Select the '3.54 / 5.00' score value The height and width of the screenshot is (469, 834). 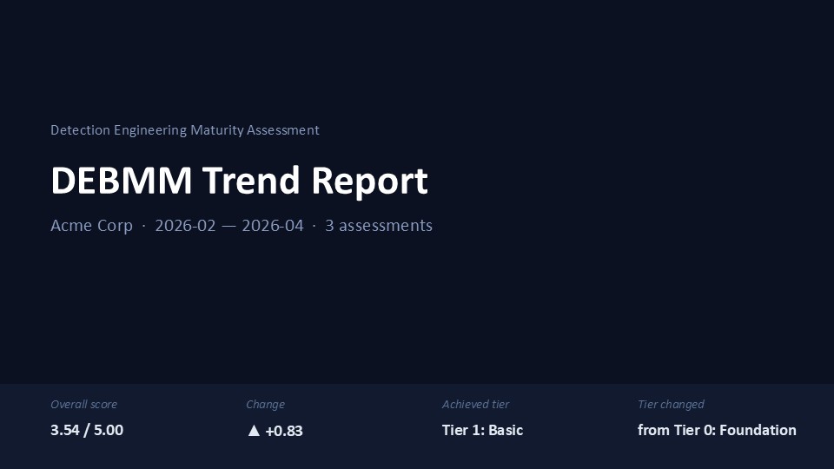87,430
